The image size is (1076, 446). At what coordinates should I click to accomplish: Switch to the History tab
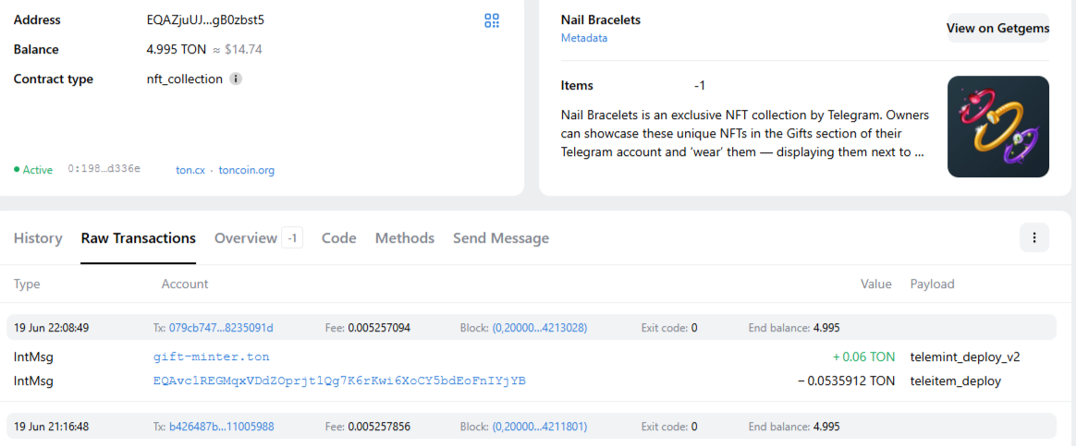click(x=38, y=238)
